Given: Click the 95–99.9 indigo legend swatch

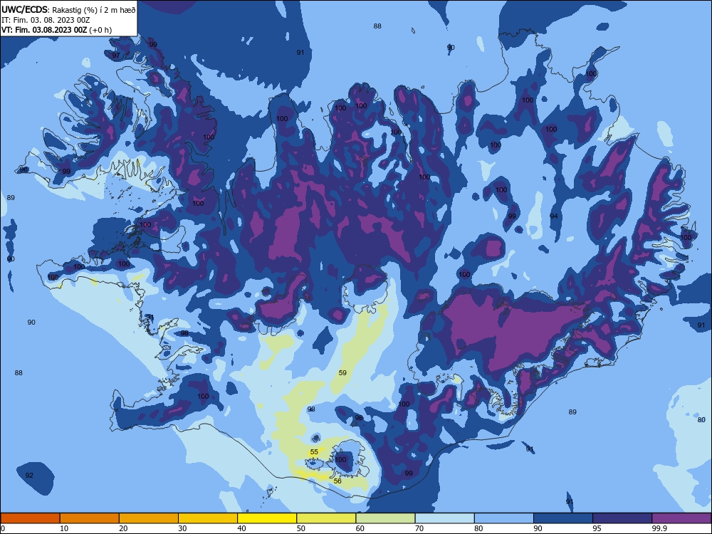Looking at the screenshot, I should point(622,518).
